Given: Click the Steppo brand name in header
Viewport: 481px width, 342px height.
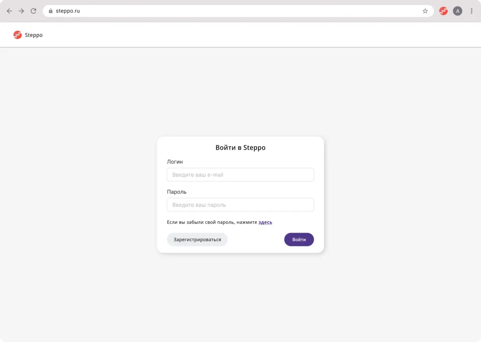Looking at the screenshot, I should tap(34, 35).
